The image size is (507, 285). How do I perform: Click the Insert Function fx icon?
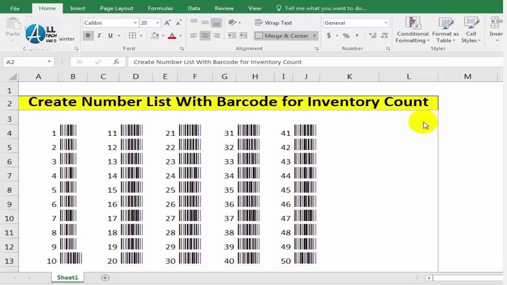(116, 62)
